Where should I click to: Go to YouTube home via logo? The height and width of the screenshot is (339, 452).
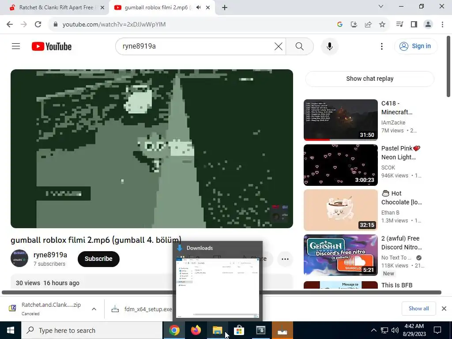(52, 46)
